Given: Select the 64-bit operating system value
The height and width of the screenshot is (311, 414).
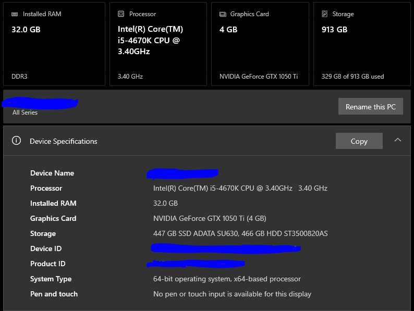Looking at the screenshot, I should tap(227, 279).
